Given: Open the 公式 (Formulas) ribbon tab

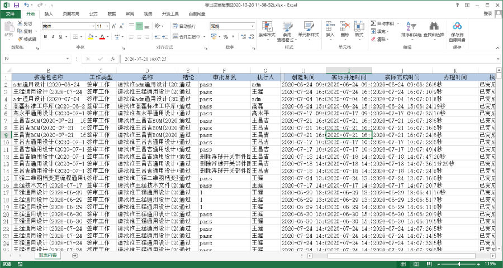Looking at the screenshot, I should (93, 13).
